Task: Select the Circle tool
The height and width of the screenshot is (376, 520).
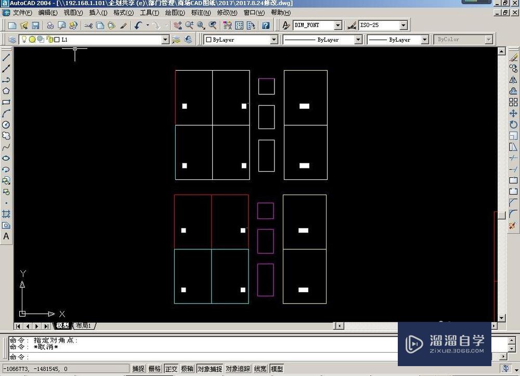Action: point(6,125)
